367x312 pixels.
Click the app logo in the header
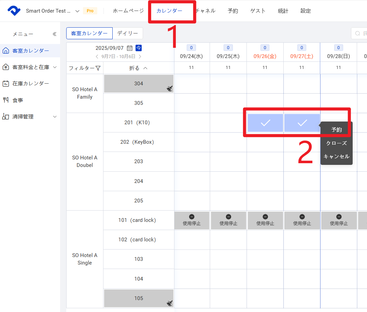[x=14, y=11]
